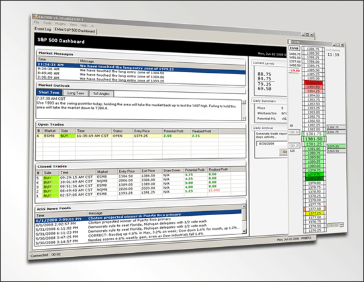Click the green BUY cell in Open Trades
Image resolution: width=364 pixels, height=282 pixels.
click(68, 136)
